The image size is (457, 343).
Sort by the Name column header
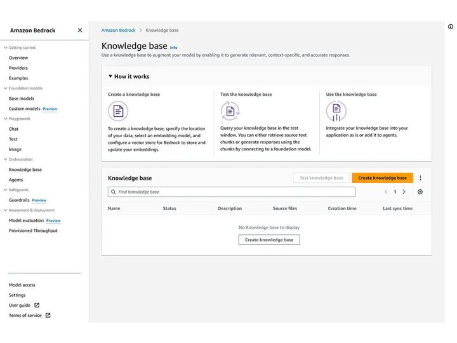pyautogui.click(x=114, y=208)
